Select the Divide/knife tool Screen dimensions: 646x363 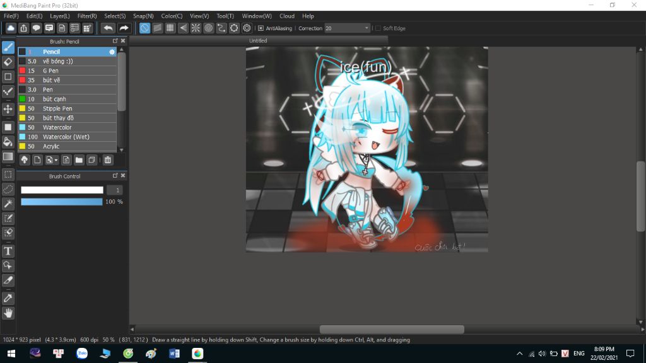[x=8, y=280]
